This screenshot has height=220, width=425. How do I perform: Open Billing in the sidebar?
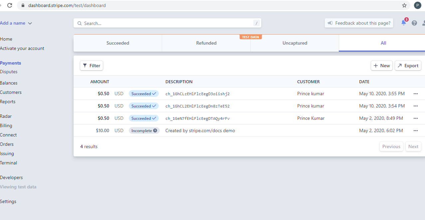point(6,125)
